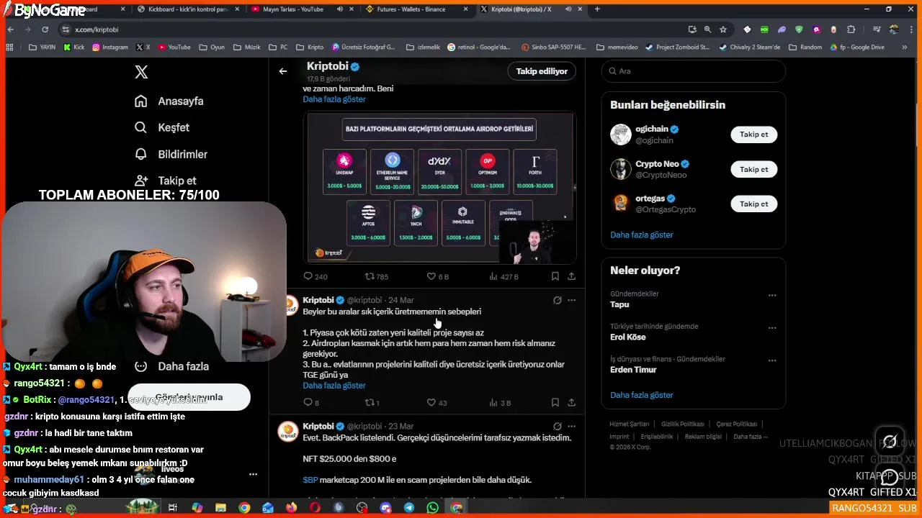
Task: View analytics of airdrop post (427 B)
Action: point(503,276)
